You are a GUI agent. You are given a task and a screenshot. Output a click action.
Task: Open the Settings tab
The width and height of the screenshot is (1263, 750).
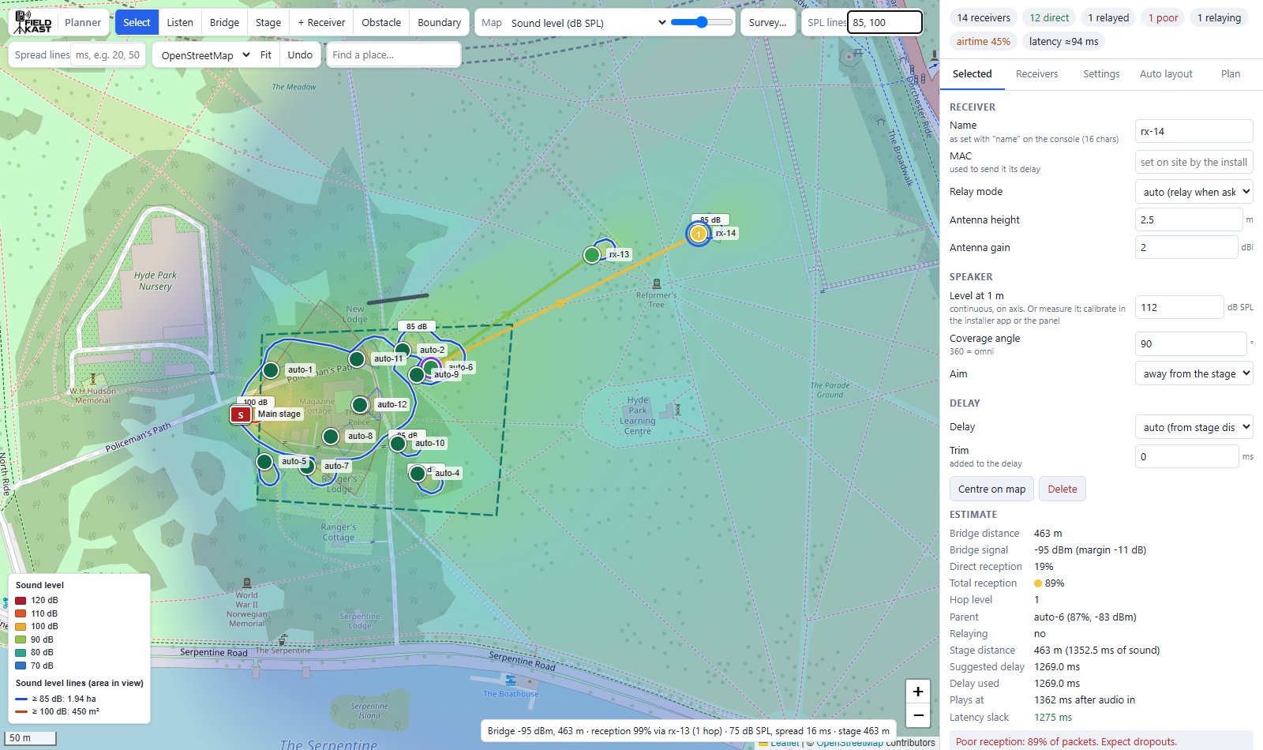tap(1101, 73)
